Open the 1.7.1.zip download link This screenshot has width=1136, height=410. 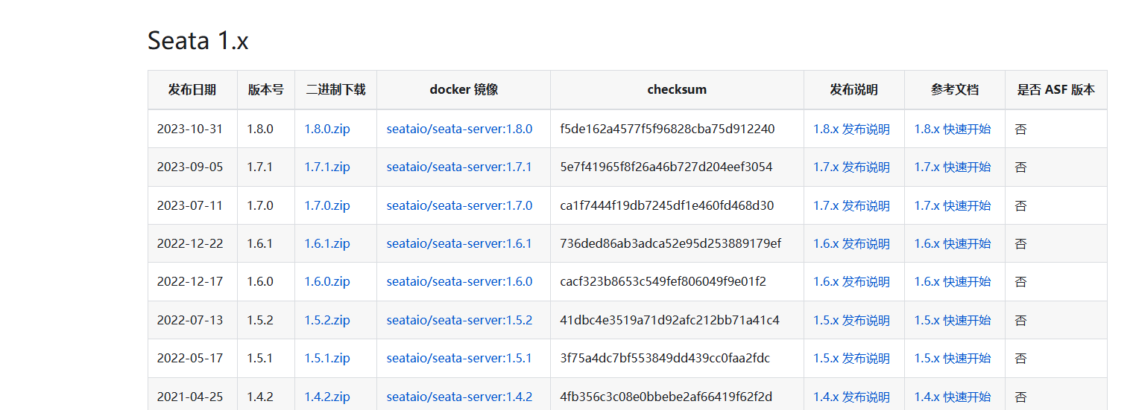click(x=326, y=167)
